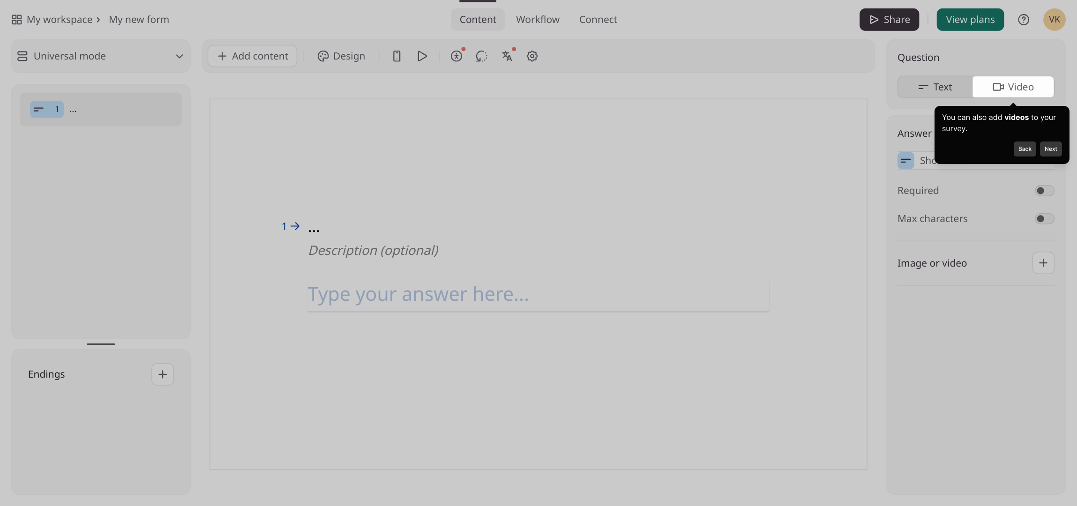The image size is (1077, 506).
Task: Click the panel resize handle above Endings
Action: (101, 344)
